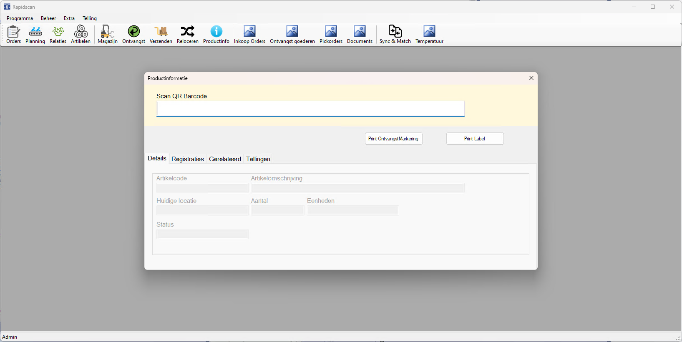Viewport: 682px width, 342px height.
Task: Click the Rapidscan app icon in title bar
Action: coord(7,7)
